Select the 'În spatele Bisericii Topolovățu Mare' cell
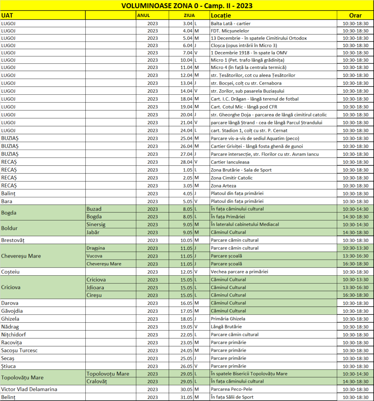The width and height of the screenshot is (374, 401). click(x=273, y=374)
